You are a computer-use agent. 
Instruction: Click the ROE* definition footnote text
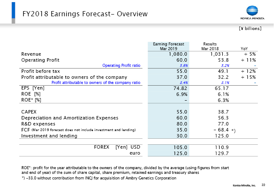coord(125,170)
